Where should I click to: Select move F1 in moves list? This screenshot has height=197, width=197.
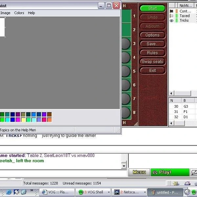tap(186, 112)
